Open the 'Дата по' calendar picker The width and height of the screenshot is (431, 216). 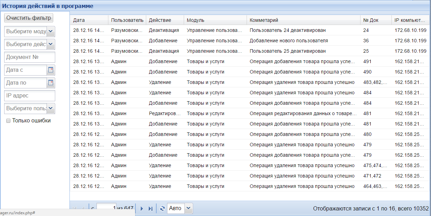point(51,83)
